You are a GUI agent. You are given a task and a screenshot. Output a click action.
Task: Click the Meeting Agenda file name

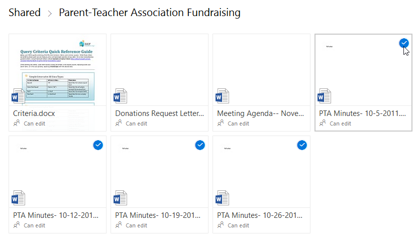coord(261,113)
